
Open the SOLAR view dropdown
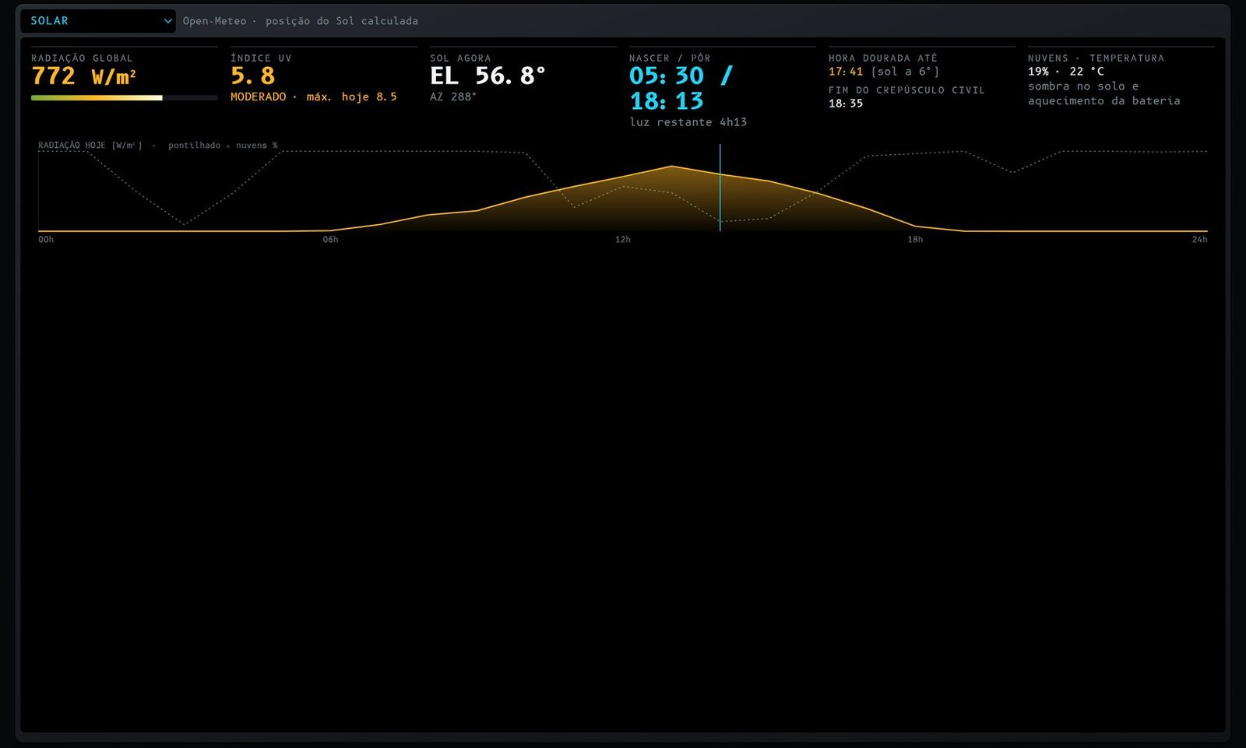[x=98, y=21]
